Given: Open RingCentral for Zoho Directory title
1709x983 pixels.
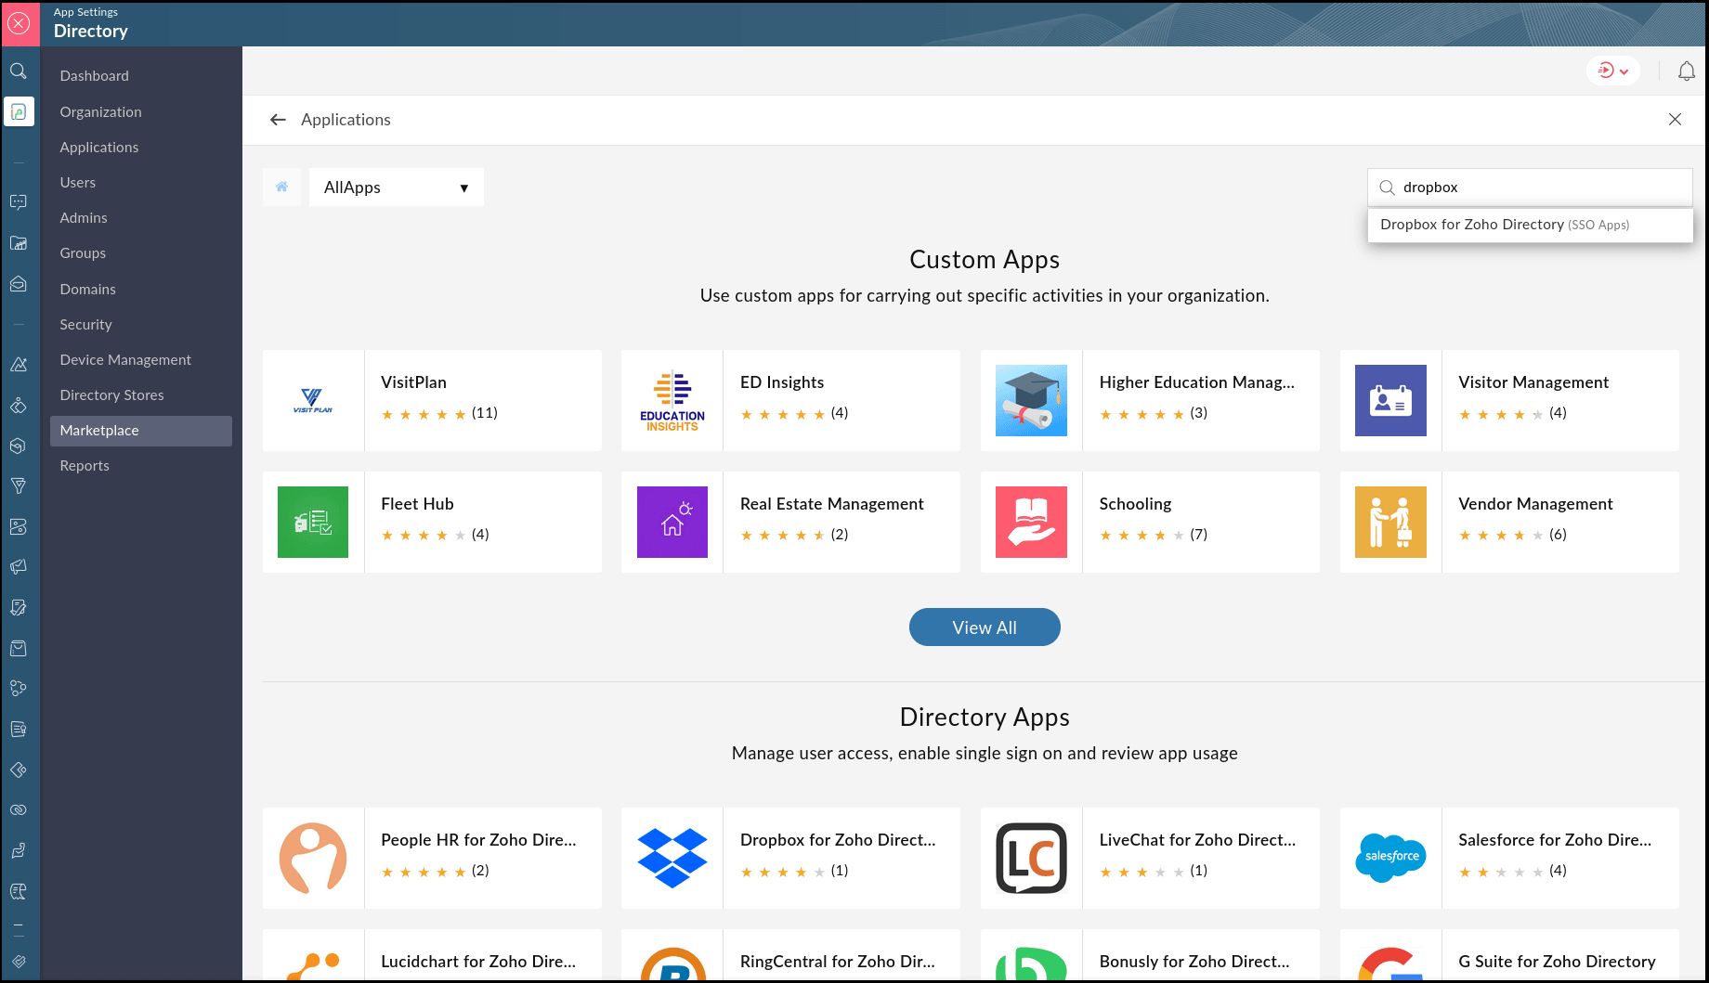Looking at the screenshot, I should point(838,962).
